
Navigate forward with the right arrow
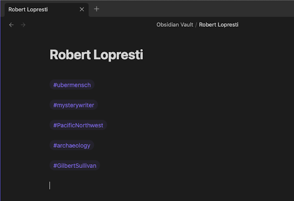tap(23, 25)
